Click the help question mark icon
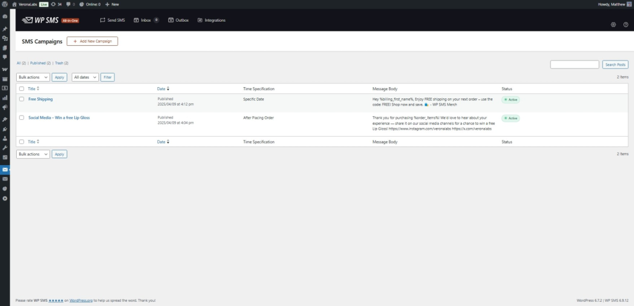634x306 pixels. coord(625,25)
